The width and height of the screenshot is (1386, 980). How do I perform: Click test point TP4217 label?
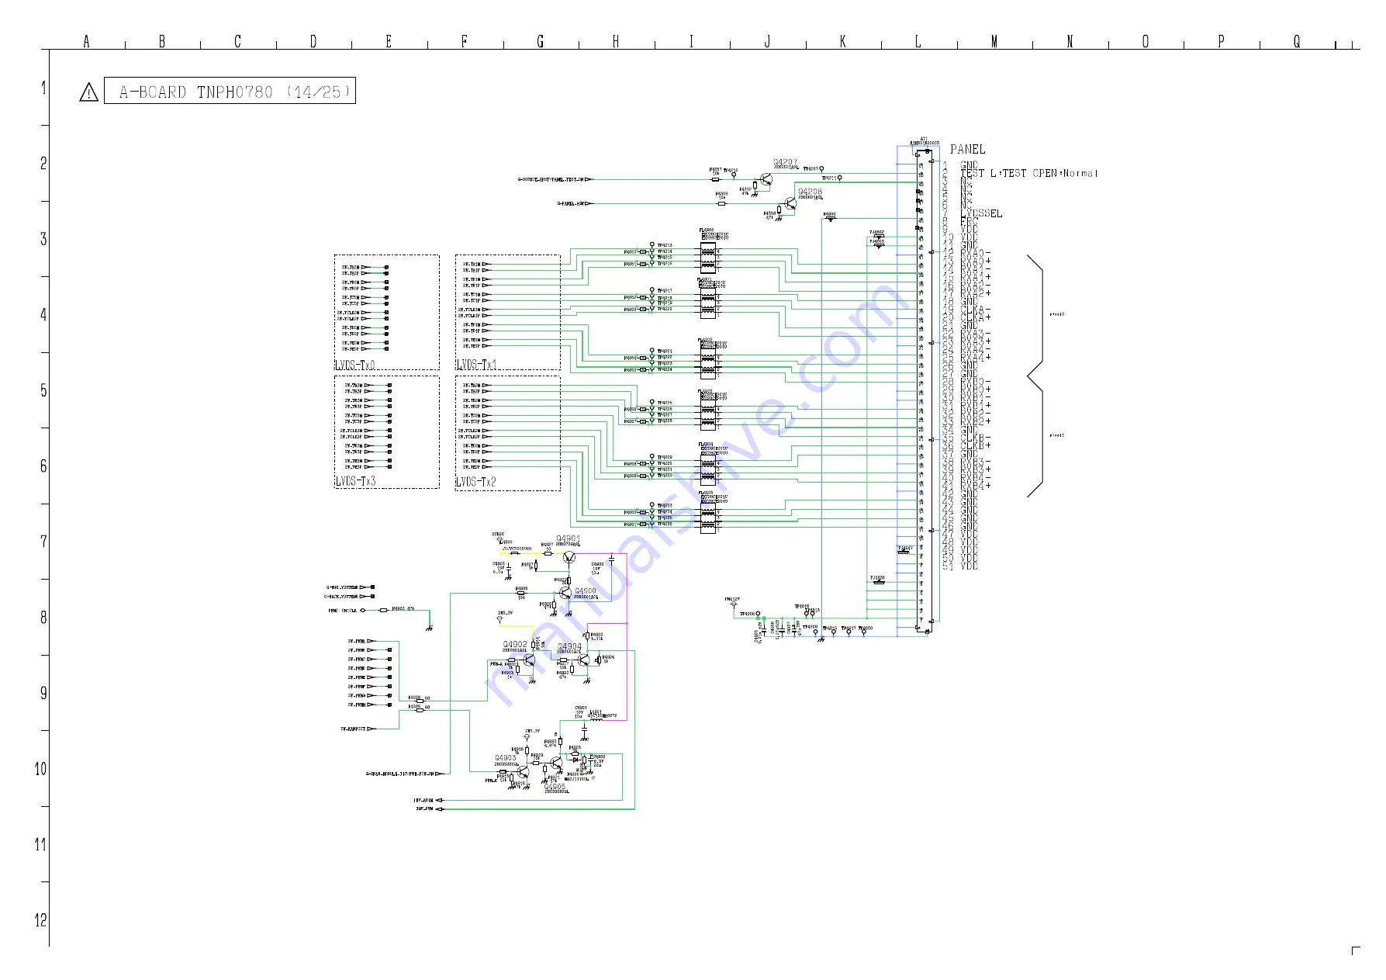click(x=665, y=291)
